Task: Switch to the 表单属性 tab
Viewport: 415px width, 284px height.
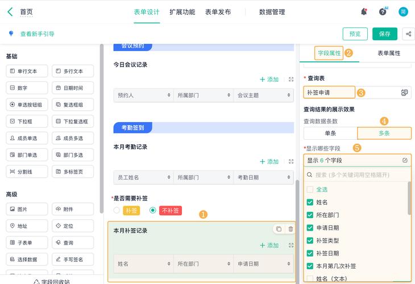Action: click(x=389, y=53)
